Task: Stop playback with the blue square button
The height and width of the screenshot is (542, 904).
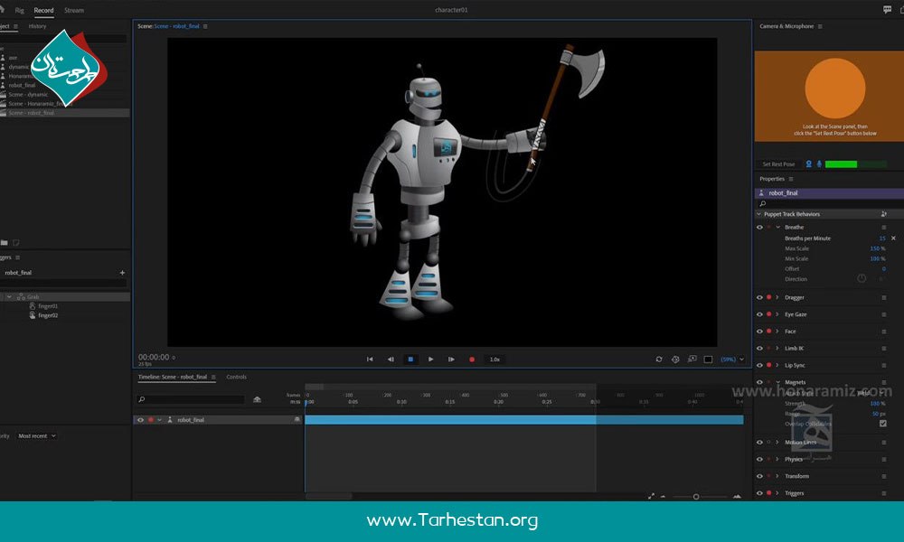Action: (x=410, y=360)
